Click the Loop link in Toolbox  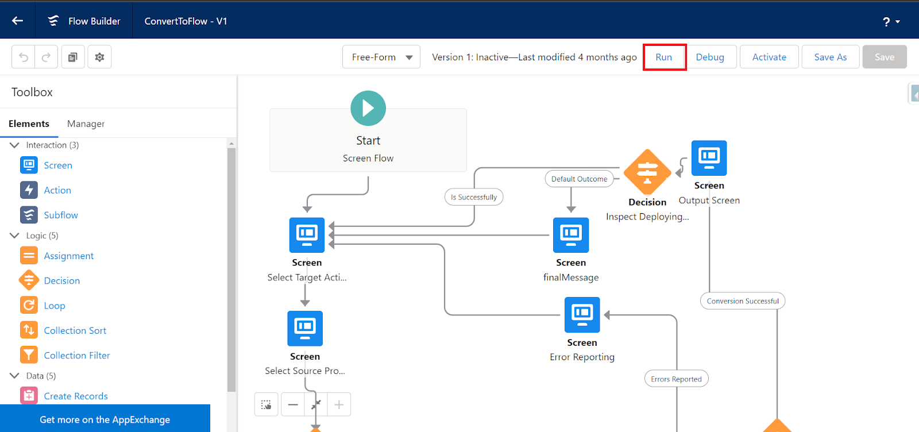[55, 306]
